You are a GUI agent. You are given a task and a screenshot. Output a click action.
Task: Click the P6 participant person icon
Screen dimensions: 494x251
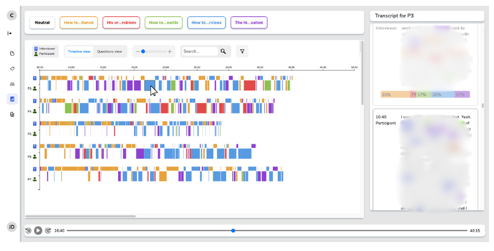coord(35,157)
